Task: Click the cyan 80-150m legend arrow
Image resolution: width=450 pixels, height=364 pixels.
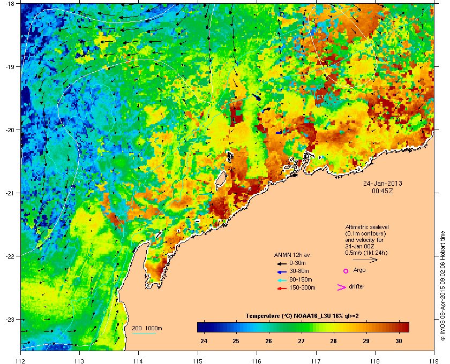Action: [282, 280]
